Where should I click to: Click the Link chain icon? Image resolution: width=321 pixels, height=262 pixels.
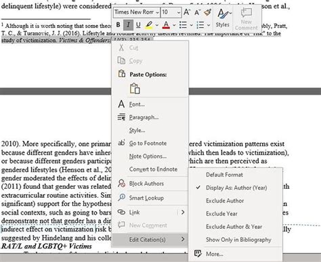(121, 212)
